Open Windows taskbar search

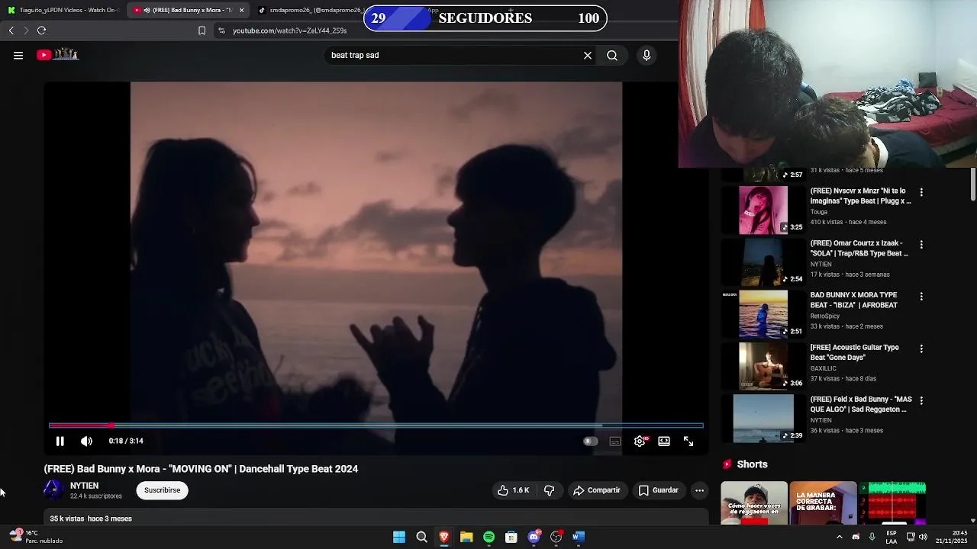coord(421,537)
